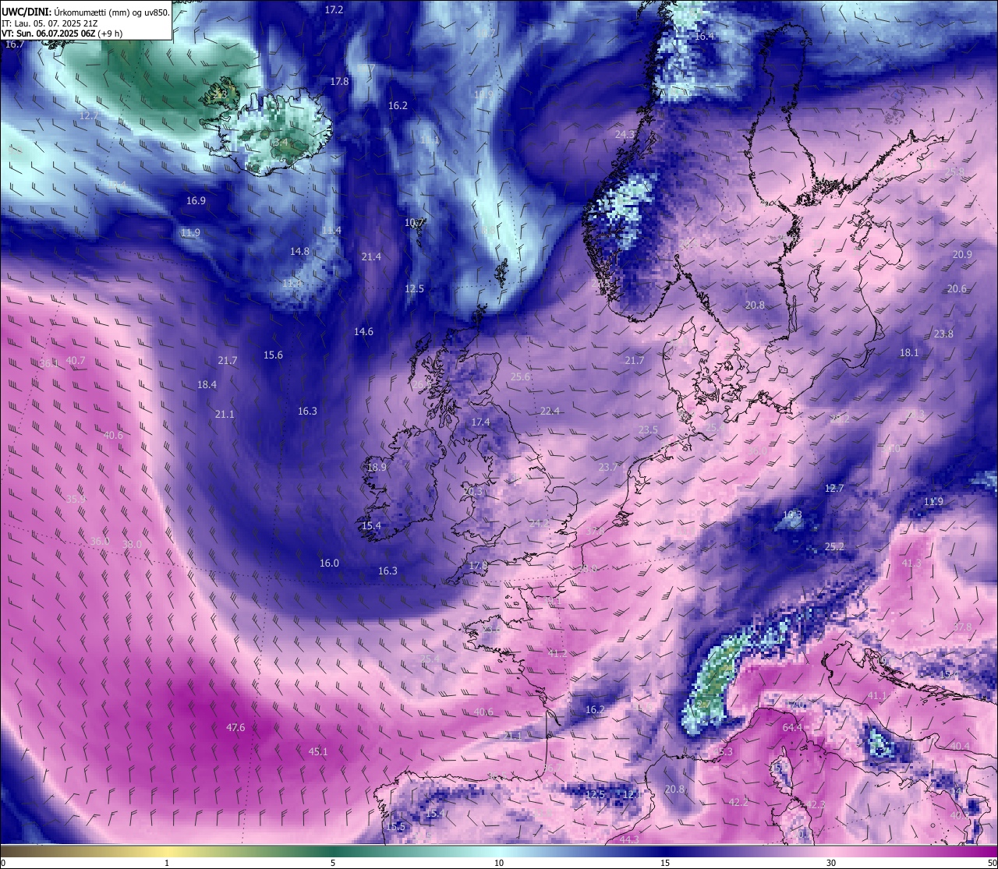998x869 pixels.
Task: Click the map value '14.6'
Action: [x=363, y=331]
